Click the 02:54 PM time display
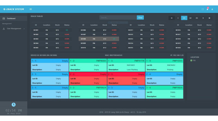This screenshot has height=121, width=218. click(14, 110)
